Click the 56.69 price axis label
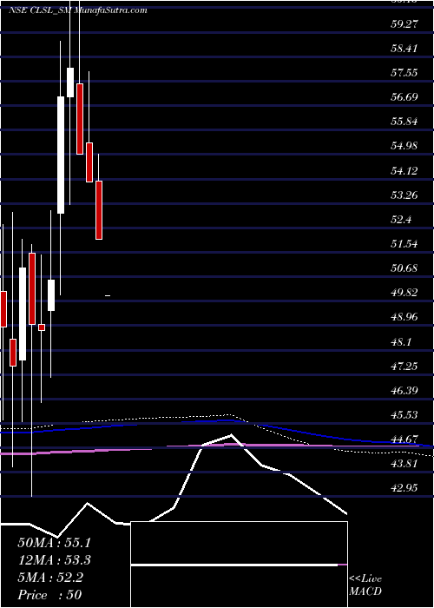The height and width of the screenshot is (608, 434). pos(404,97)
